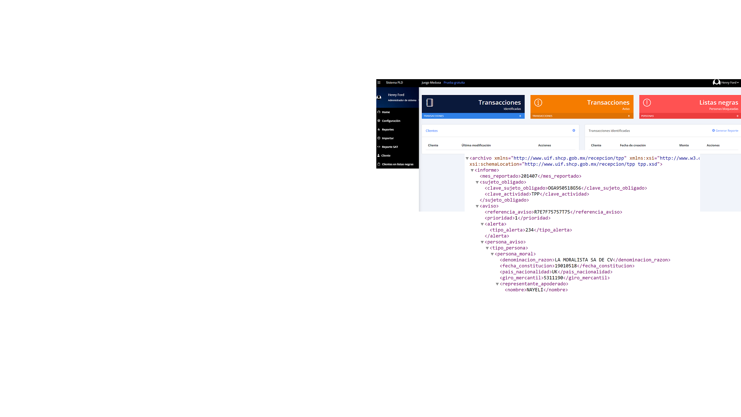Click the Configuración gear icon in sidebar

(x=379, y=121)
